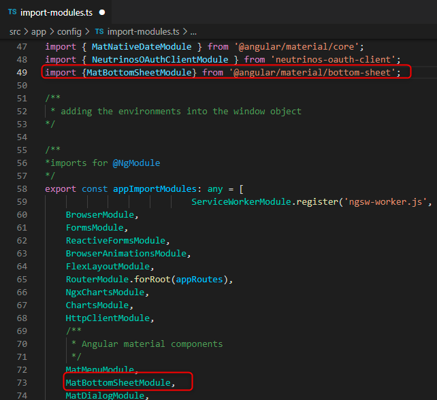Click line number 73 in gutter

point(22,383)
